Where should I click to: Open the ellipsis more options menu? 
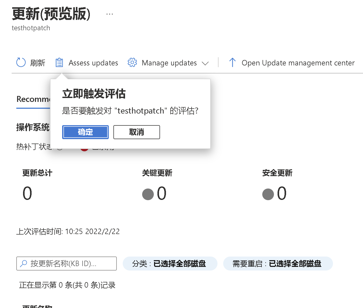[x=110, y=14]
